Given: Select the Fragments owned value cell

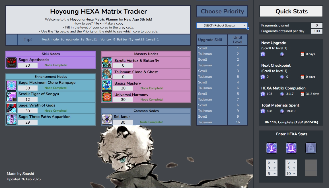Looking at the screenshot, I should pyautogui.click(x=316, y=25).
